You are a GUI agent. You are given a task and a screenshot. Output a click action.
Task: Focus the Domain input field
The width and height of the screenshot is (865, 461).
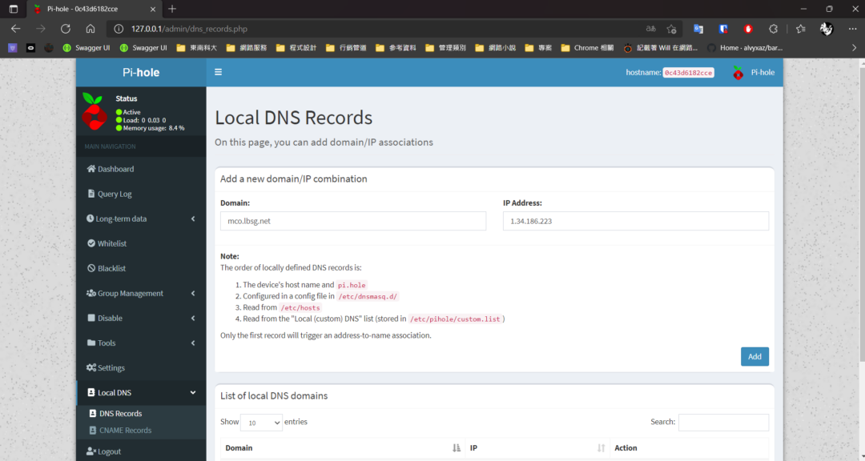pyautogui.click(x=353, y=221)
